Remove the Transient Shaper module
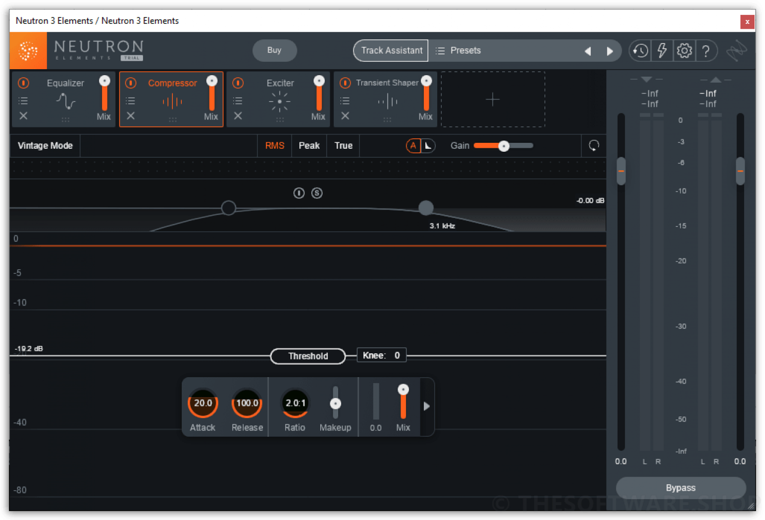765x520 pixels. pyautogui.click(x=345, y=116)
